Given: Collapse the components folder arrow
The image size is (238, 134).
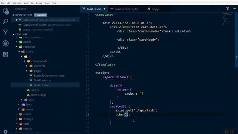Looking at the screenshot, I should tap(24, 61).
